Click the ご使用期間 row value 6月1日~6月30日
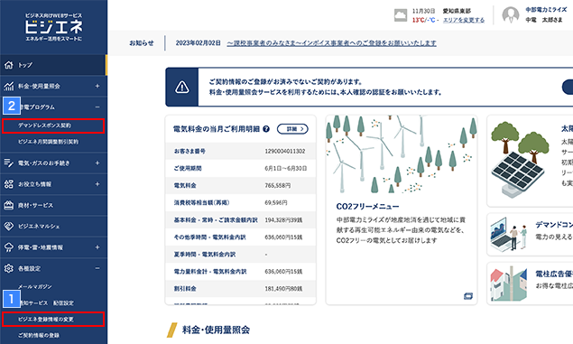Viewport: 573px width, 344px height. [x=286, y=168]
